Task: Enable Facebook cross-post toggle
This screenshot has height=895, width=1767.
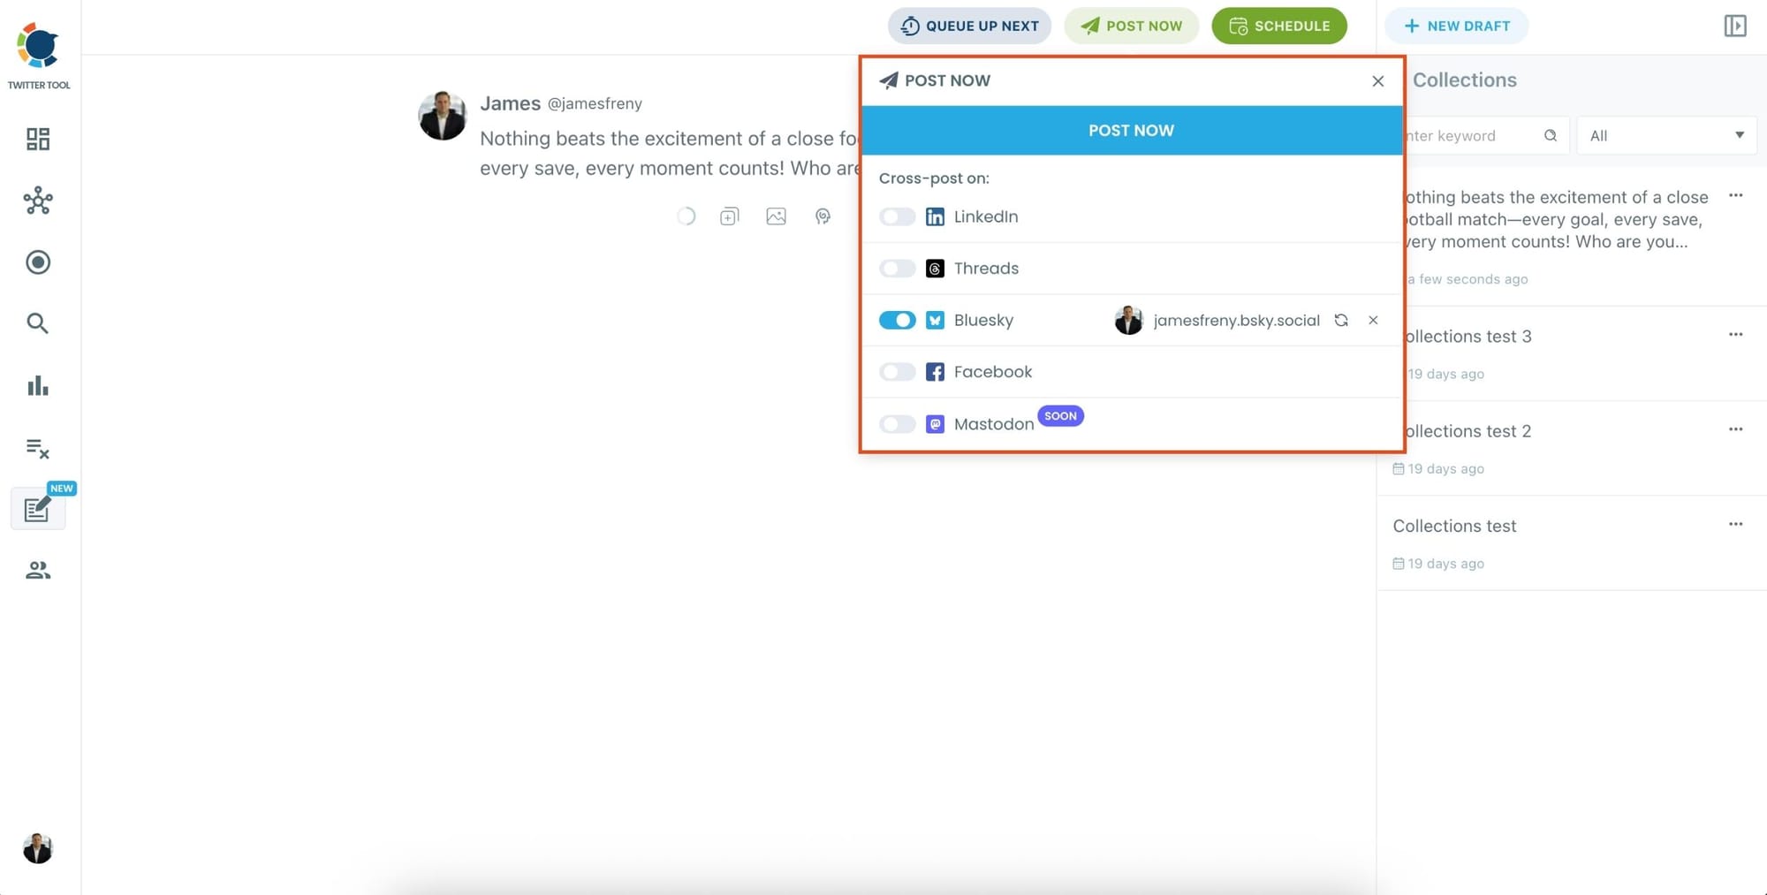Action: coord(897,372)
